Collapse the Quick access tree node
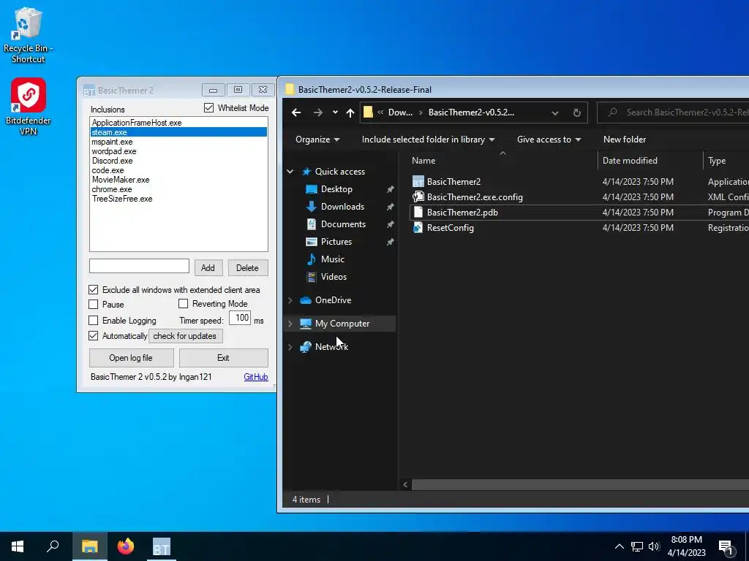The image size is (749, 561). point(290,171)
